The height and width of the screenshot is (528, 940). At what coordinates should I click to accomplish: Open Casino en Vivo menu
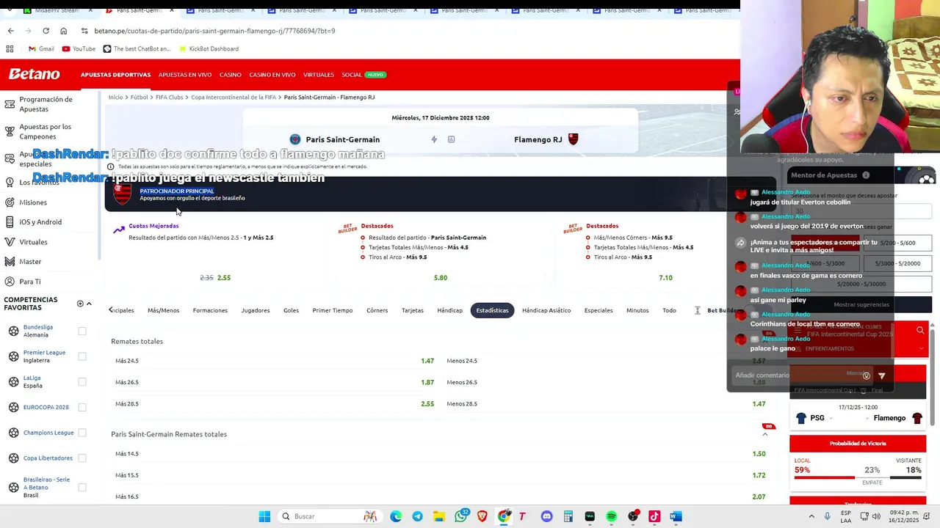click(x=272, y=75)
